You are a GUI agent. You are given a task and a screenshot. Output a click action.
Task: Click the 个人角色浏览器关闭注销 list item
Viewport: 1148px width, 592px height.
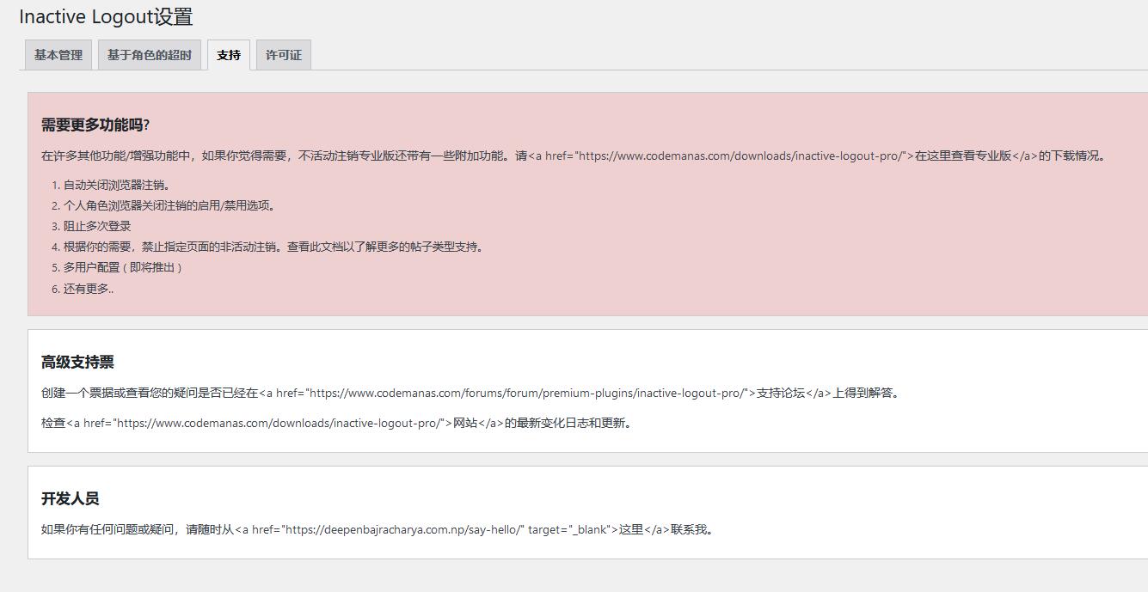tap(169, 205)
